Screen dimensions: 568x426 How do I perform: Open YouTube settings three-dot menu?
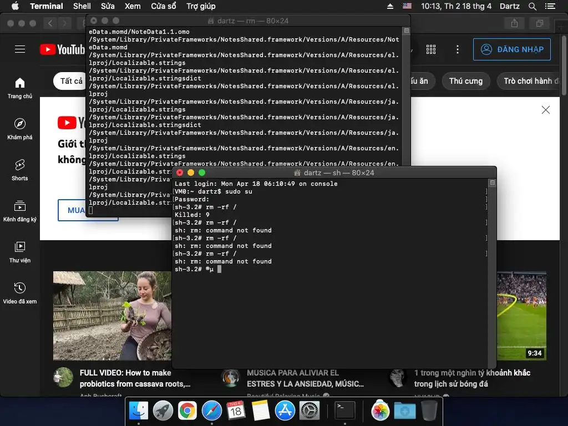click(x=458, y=49)
